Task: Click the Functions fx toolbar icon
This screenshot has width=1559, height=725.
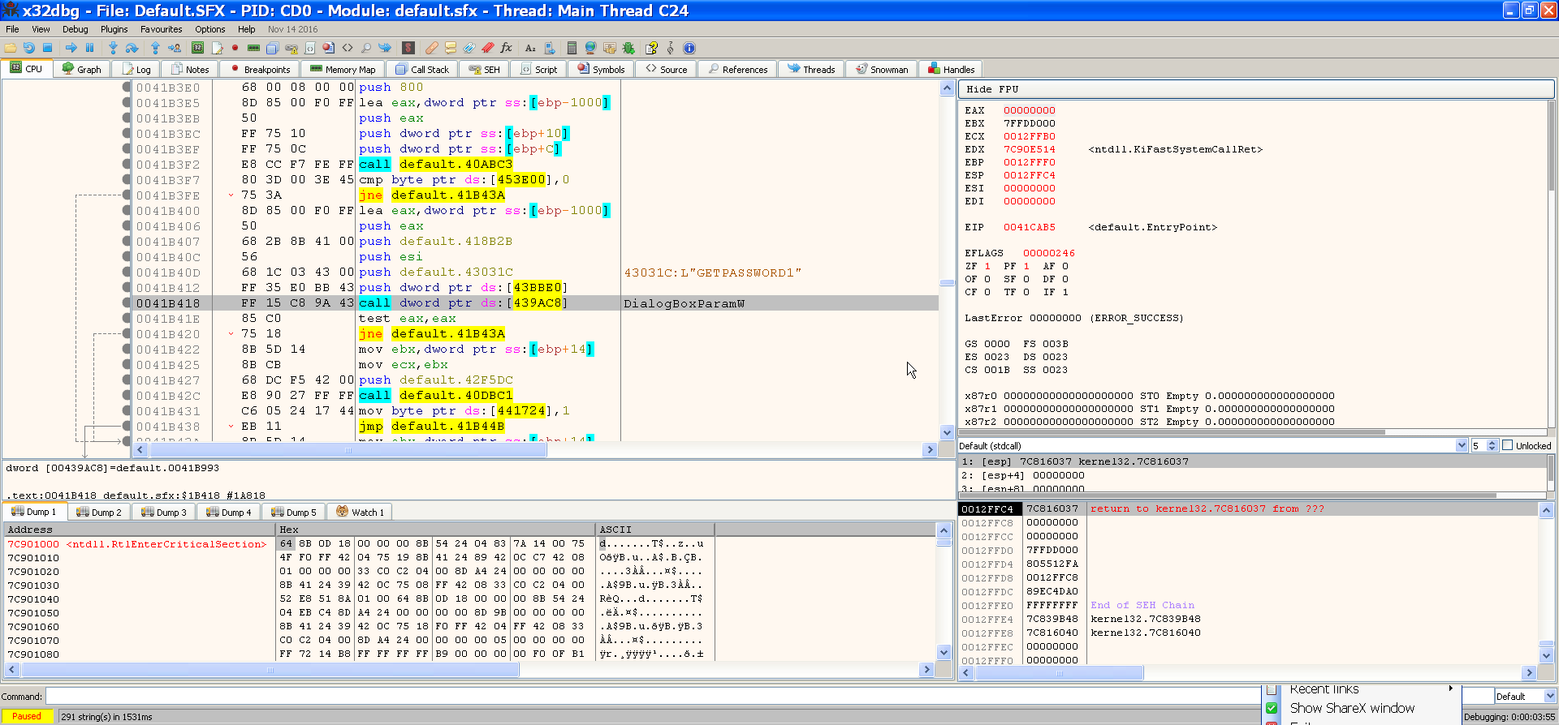Action: click(x=507, y=48)
